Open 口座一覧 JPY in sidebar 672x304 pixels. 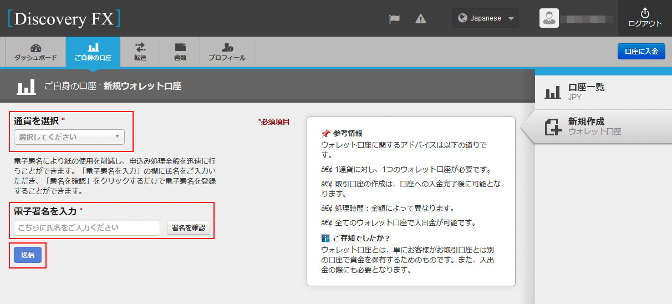[x=603, y=92]
